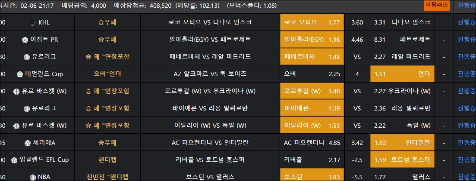Click the soccer icon beside 세리에A

point(28,143)
